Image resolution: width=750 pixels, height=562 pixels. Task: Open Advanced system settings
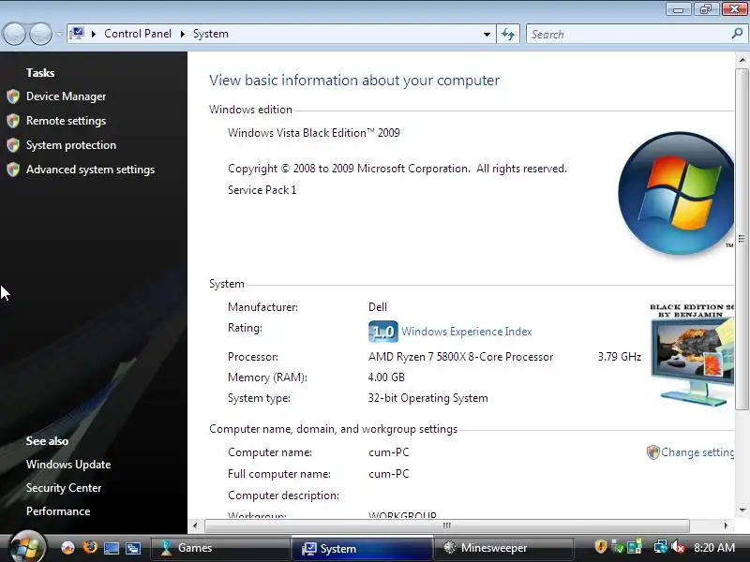[90, 170]
